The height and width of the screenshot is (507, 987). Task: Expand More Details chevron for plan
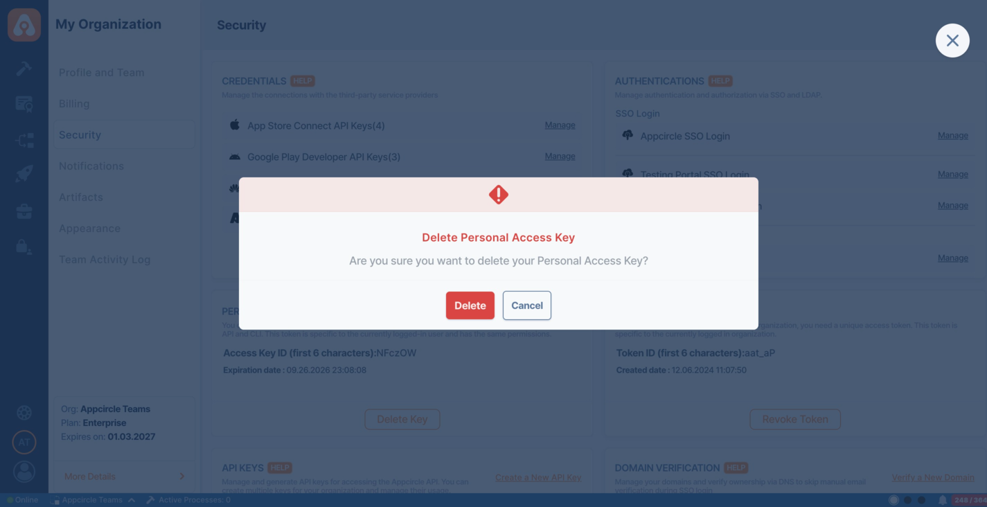pos(182,477)
